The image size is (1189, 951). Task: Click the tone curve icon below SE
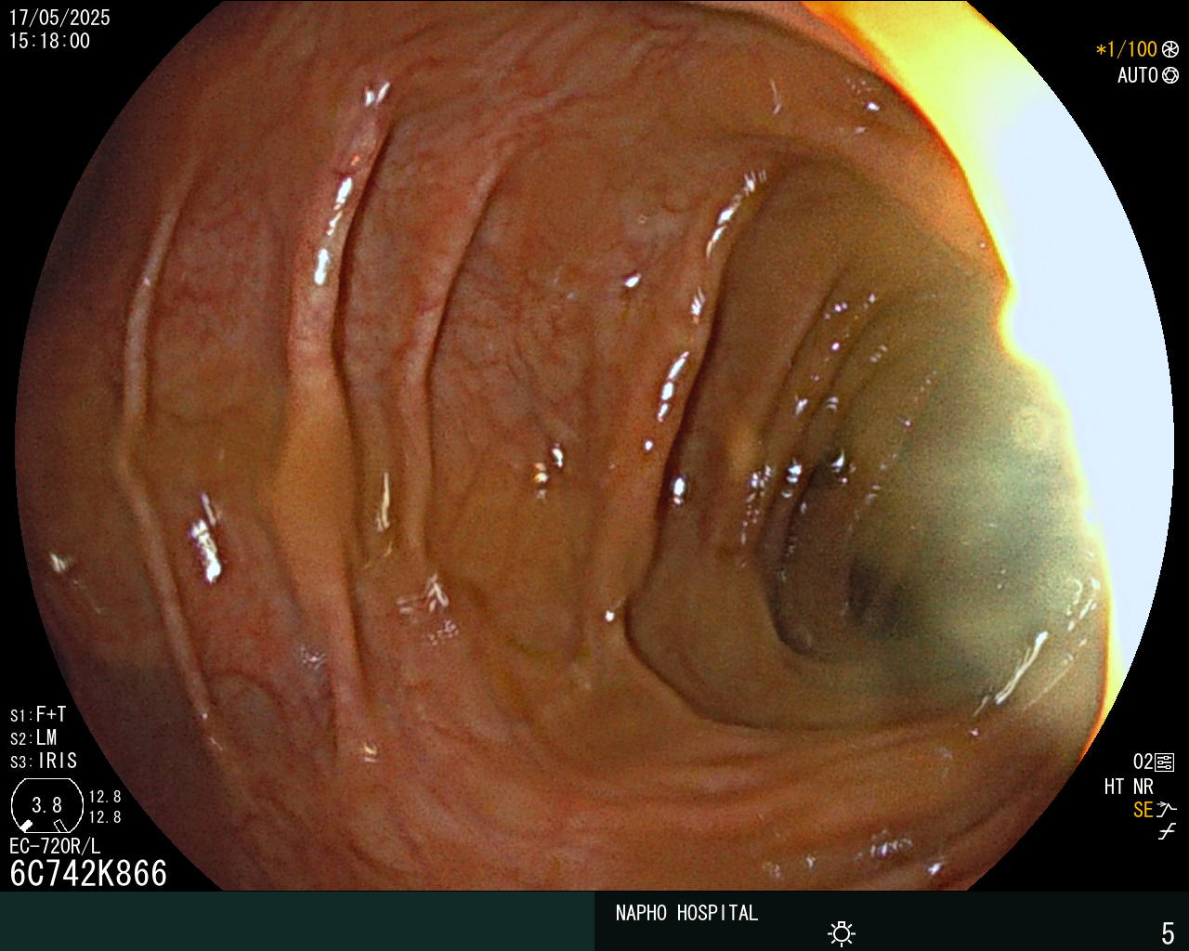pos(1167,832)
